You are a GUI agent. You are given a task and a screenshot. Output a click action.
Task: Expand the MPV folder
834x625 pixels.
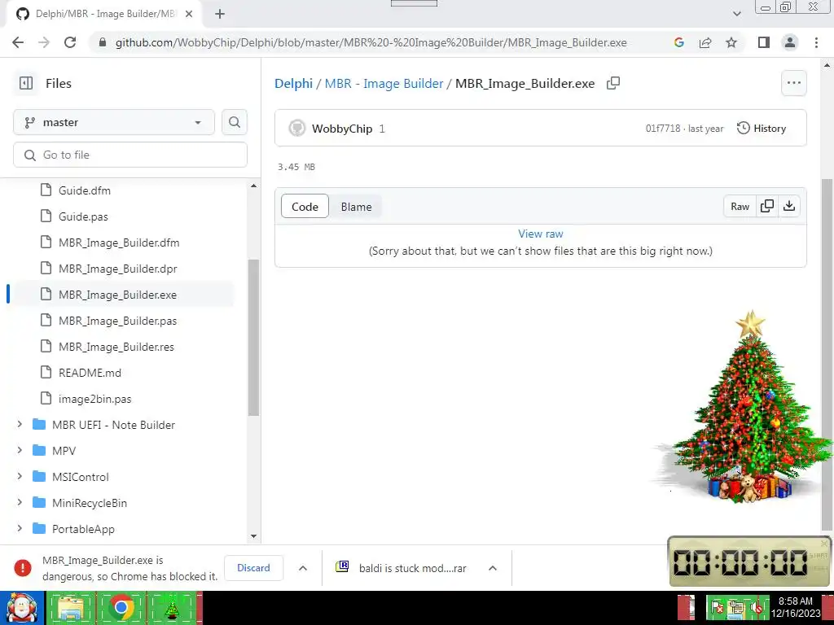[20, 450]
